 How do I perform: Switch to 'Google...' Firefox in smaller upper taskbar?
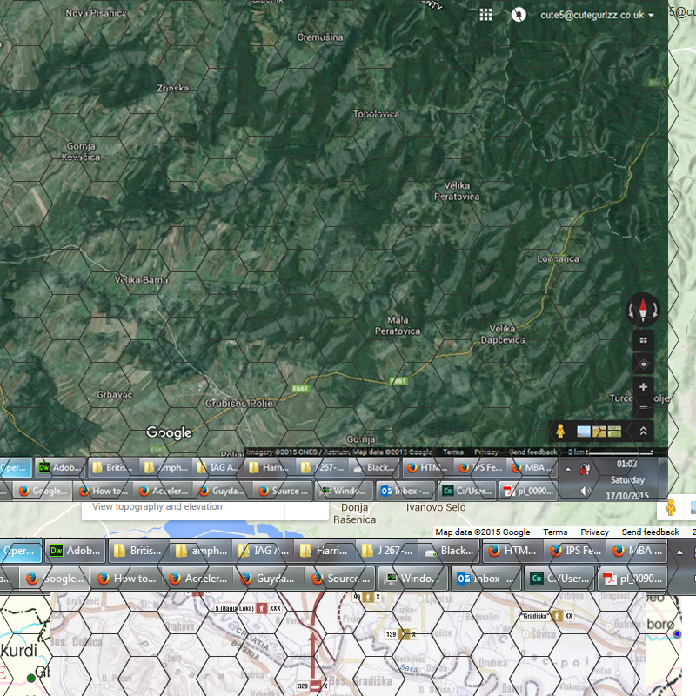[43, 491]
